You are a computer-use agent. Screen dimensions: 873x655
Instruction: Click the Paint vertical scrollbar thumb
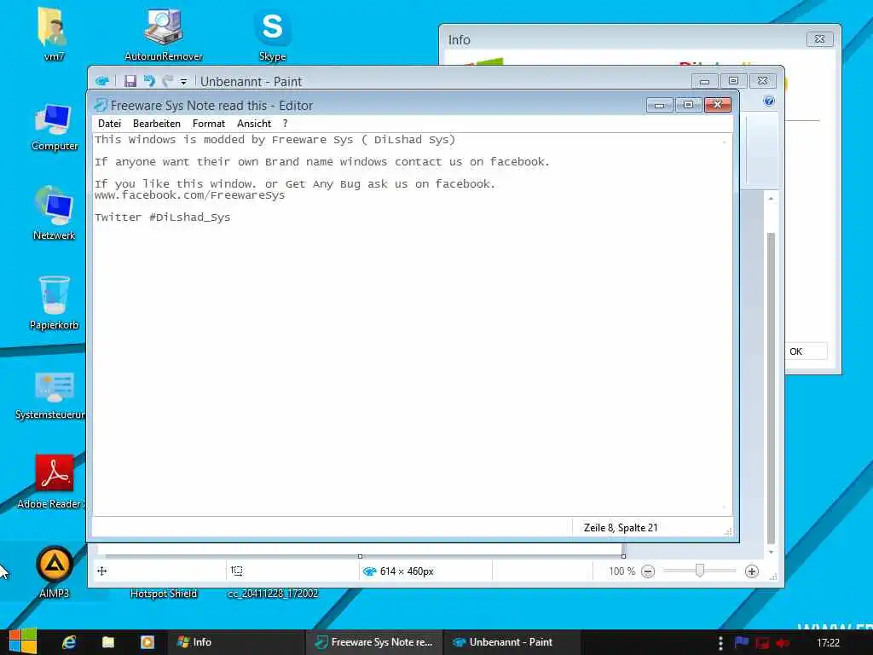771,388
